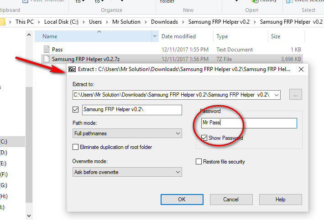Click the 7-Zip icon in dialog title

[x=72, y=69]
